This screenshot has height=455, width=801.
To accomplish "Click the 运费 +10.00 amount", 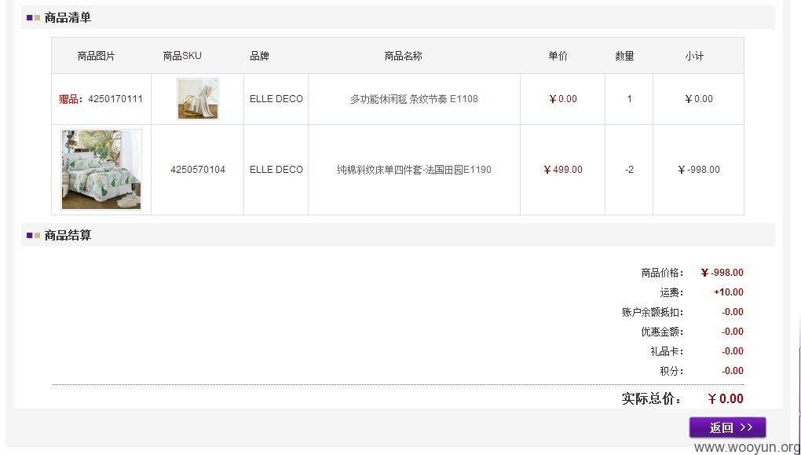I will point(729,292).
